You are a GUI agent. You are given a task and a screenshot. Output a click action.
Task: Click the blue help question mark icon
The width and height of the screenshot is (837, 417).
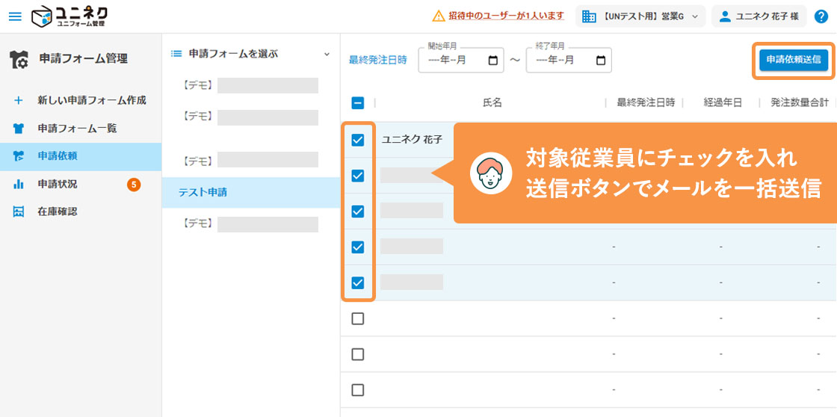pyautogui.click(x=821, y=16)
